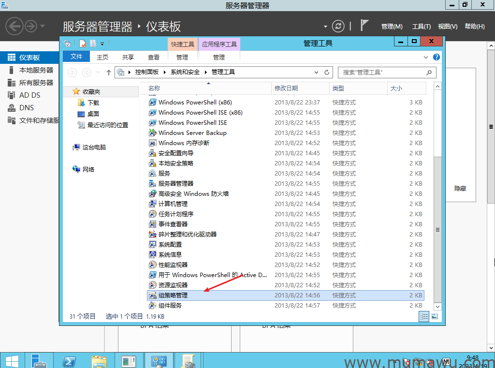Expand the 系统和安全 breadcrumb chevron
The image size is (495, 368).
pos(205,72)
